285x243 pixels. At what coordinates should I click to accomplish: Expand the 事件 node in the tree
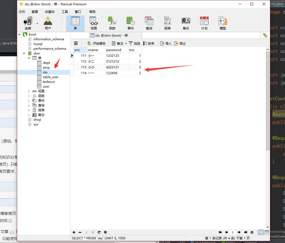coord(29,100)
